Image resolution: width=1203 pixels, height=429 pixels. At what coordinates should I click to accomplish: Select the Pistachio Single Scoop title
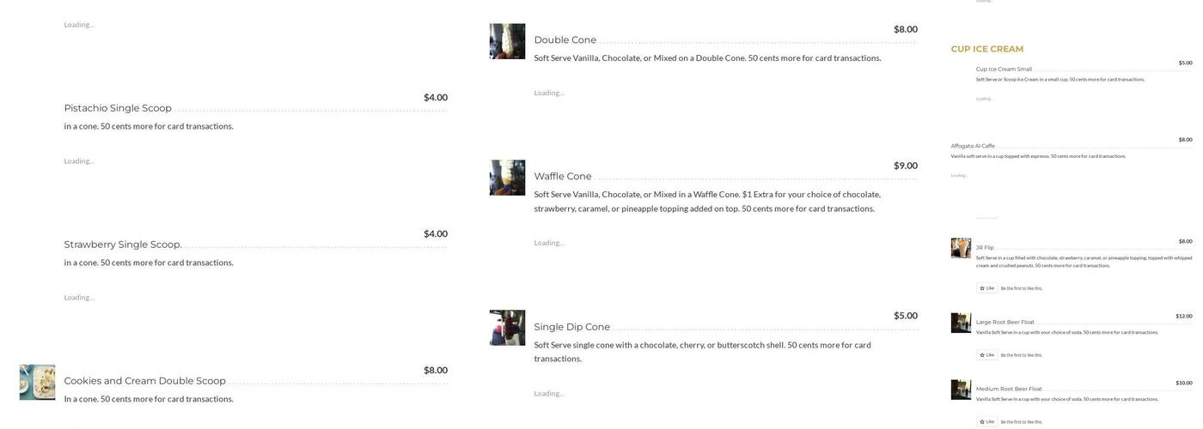pyautogui.click(x=118, y=108)
